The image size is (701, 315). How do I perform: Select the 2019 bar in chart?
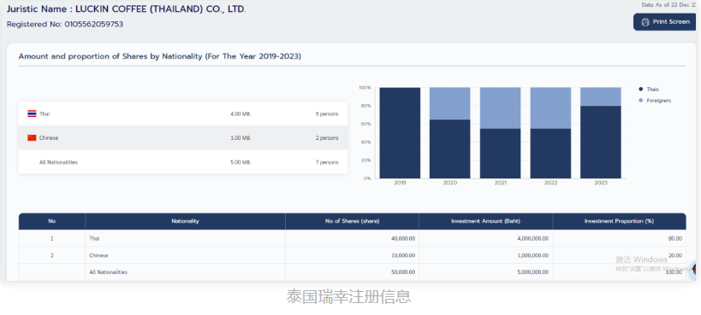[400, 133]
